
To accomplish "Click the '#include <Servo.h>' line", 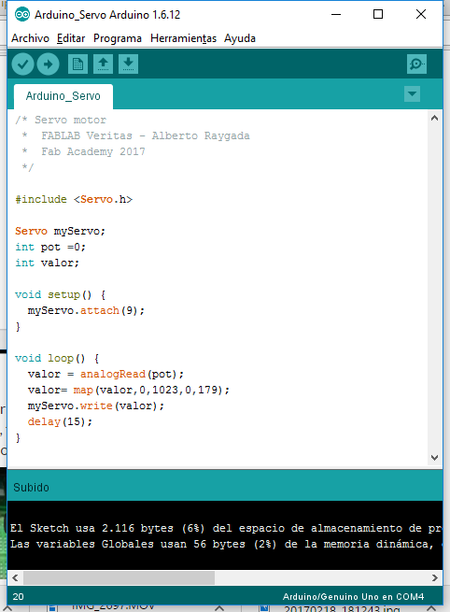I will pyautogui.click(x=74, y=199).
